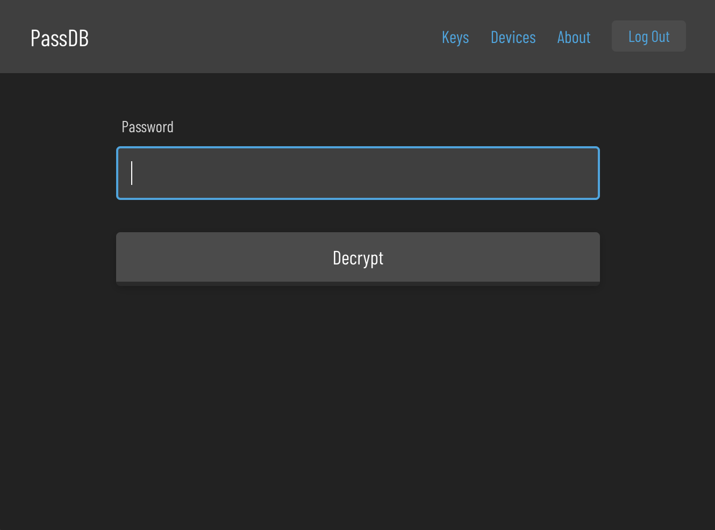Focus the Password input field
This screenshot has width=715, height=530.
click(x=358, y=173)
